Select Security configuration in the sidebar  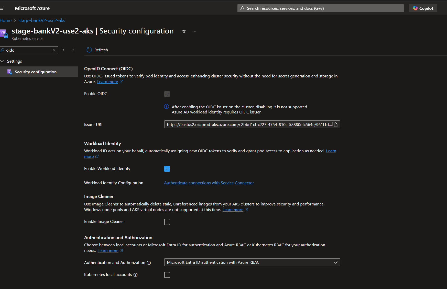(36, 72)
